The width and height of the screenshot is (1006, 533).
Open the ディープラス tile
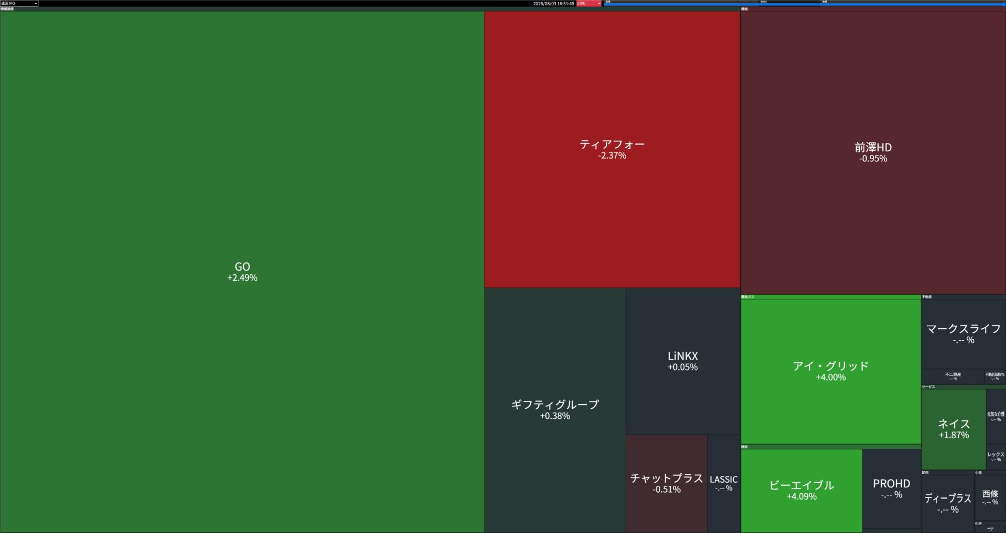click(x=947, y=504)
